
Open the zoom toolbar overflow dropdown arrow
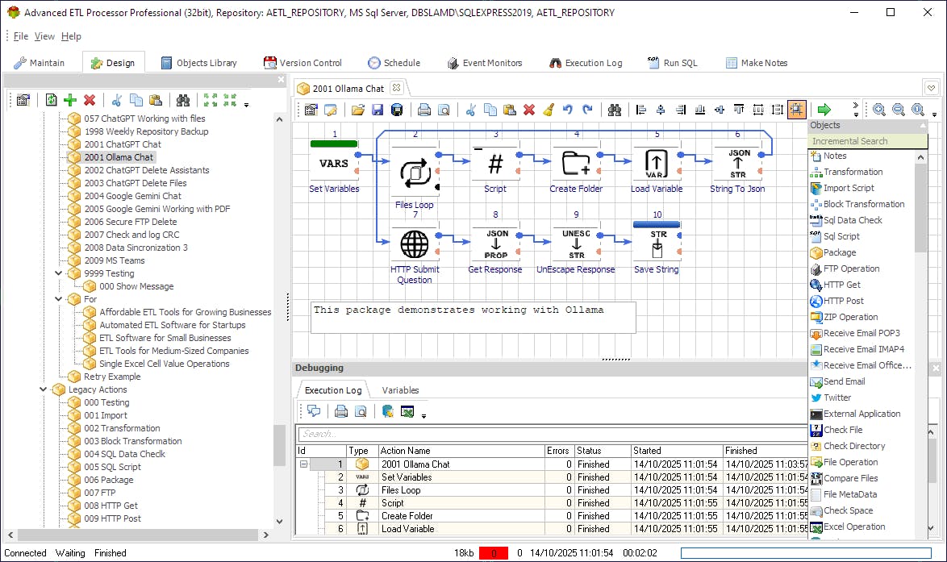(934, 114)
